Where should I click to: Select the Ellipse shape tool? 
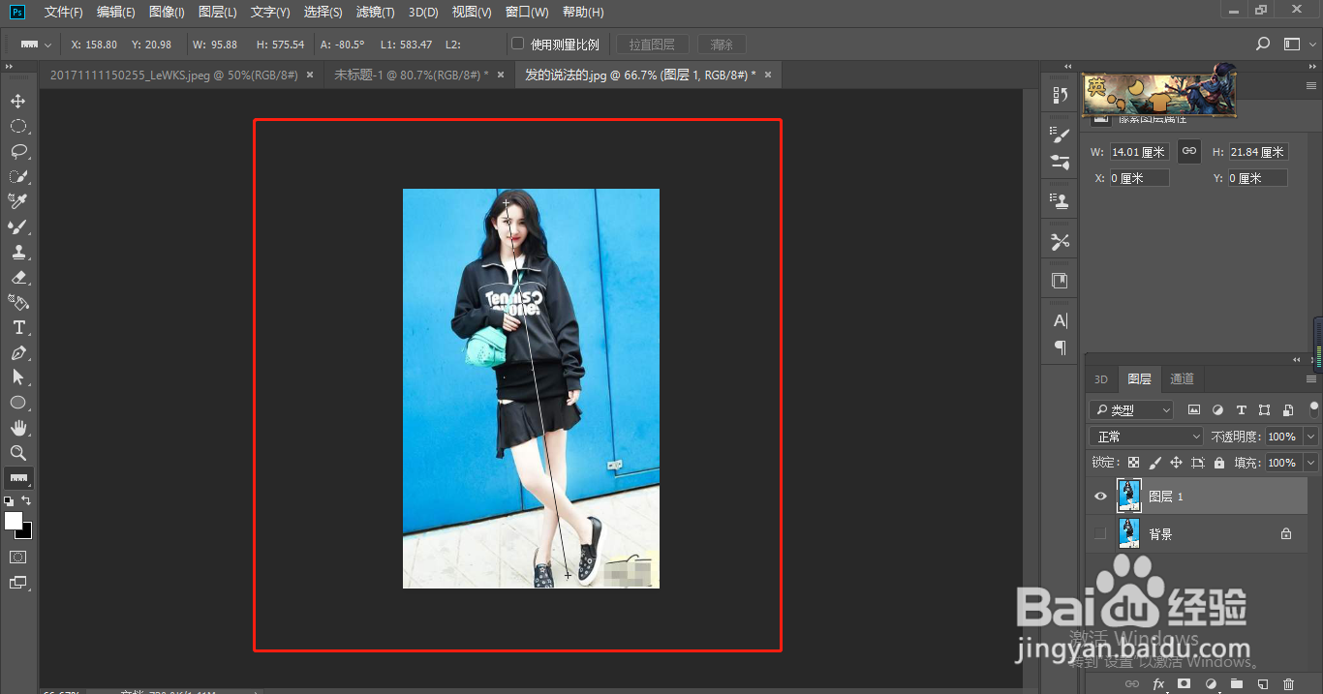[x=18, y=403]
